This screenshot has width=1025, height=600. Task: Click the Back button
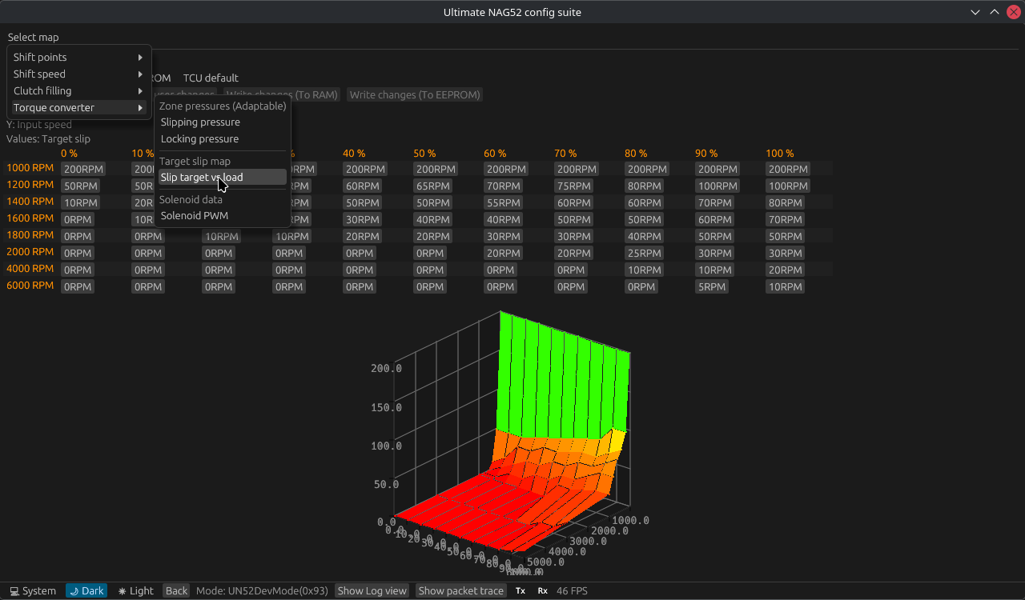coord(176,591)
